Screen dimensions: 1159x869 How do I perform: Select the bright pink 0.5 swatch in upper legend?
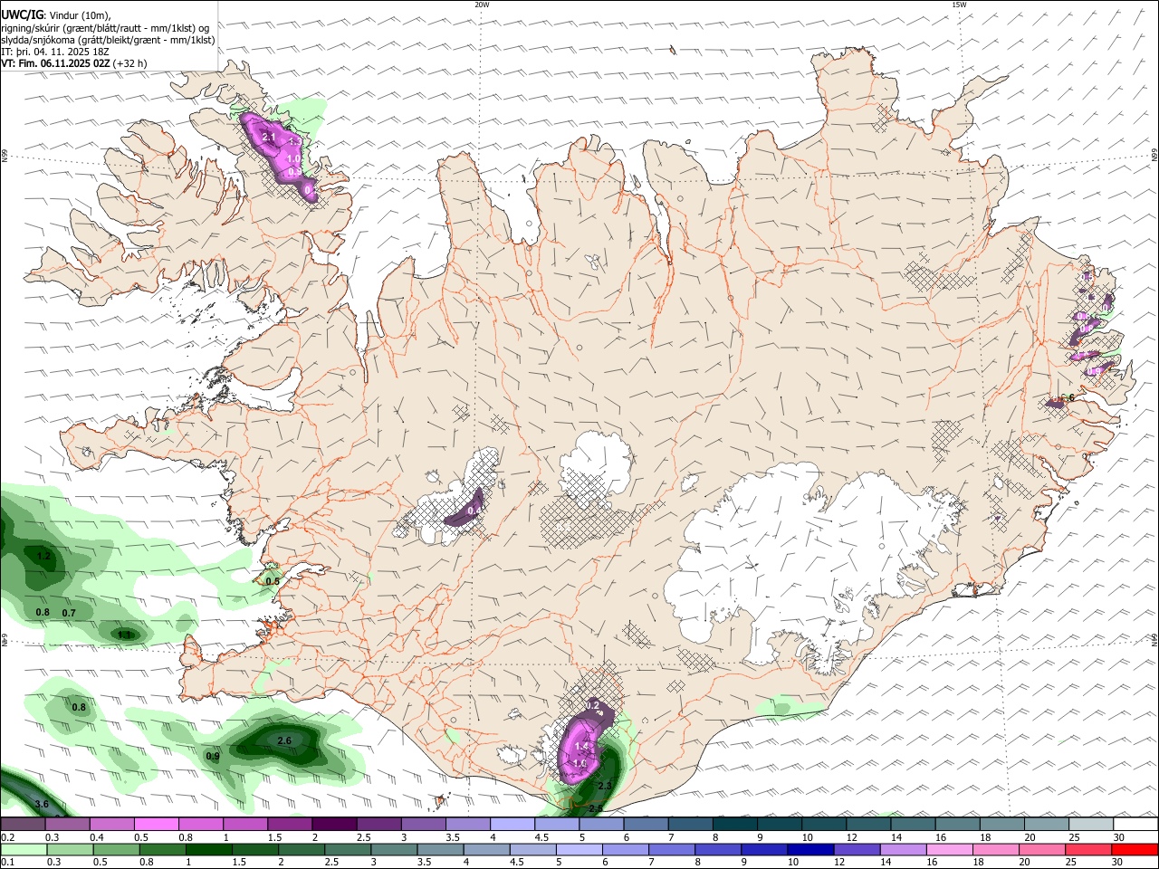click(x=156, y=825)
